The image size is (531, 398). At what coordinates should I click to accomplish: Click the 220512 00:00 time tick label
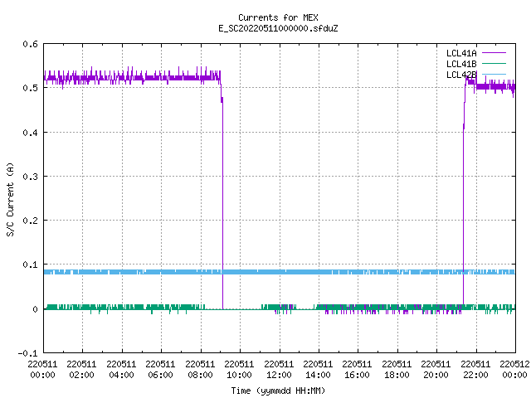tap(514, 370)
